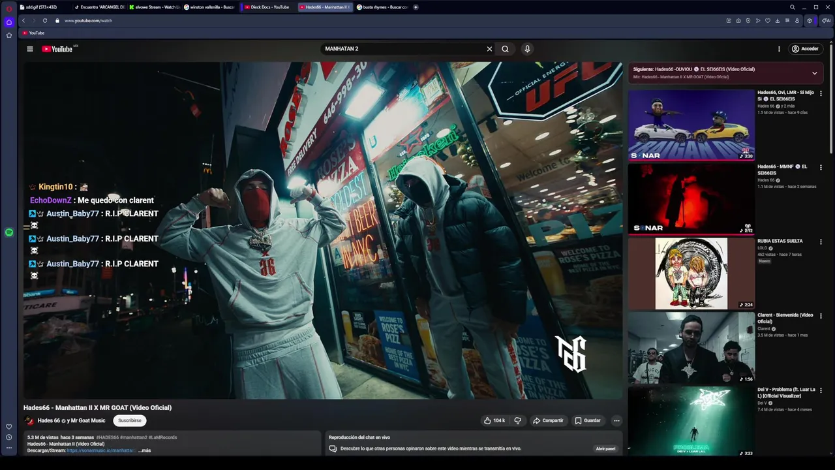Open Hades66 Si Mijo Si thumbnail
The height and width of the screenshot is (470, 835).
(x=691, y=125)
